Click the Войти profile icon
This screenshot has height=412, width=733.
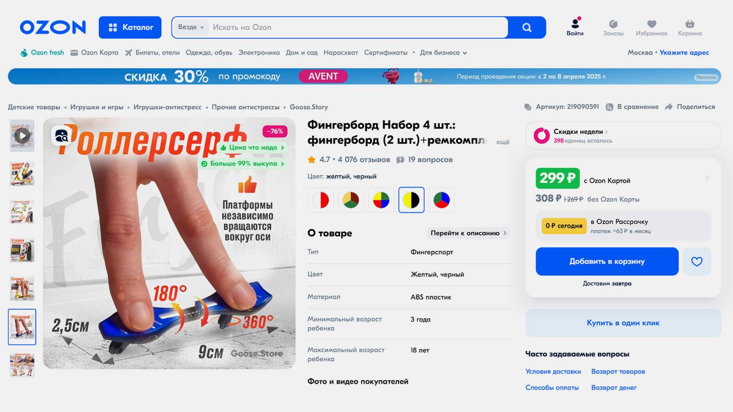(x=575, y=23)
